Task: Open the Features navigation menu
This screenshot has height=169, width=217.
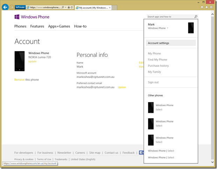Action: [x=37, y=26]
